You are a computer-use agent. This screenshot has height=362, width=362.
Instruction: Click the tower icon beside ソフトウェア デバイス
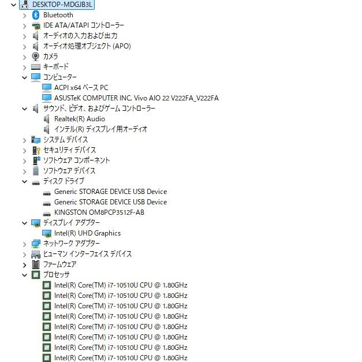click(36, 171)
